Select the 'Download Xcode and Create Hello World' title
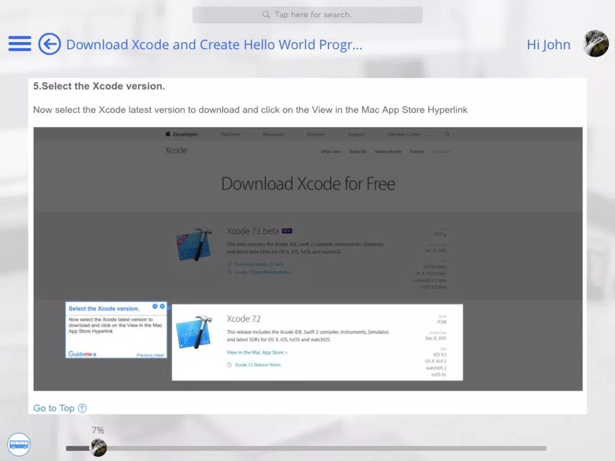Image resolution: width=615 pixels, height=461 pixels. [214, 45]
